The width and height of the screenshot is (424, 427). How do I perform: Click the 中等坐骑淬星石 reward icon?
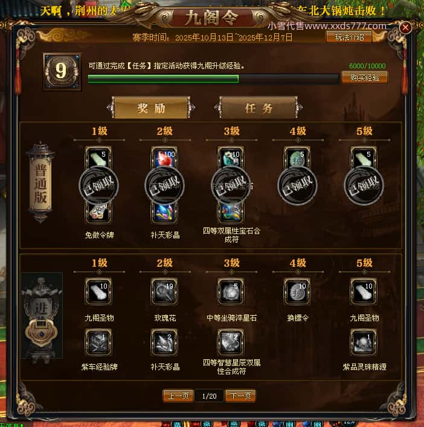click(231, 292)
